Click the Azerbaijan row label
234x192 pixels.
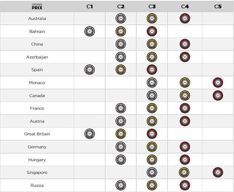tap(37, 57)
